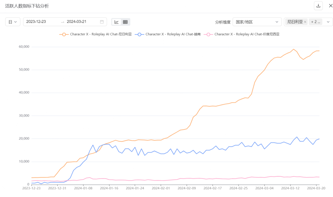Remove the 尼日利亚 tag
This screenshot has height=197, width=333.
pyautogui.click(x=305, y=22)
